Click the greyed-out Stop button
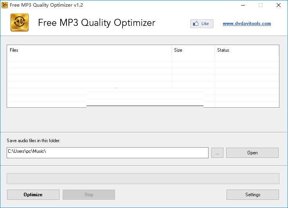288x208 pixels. [x=89, y=195]
